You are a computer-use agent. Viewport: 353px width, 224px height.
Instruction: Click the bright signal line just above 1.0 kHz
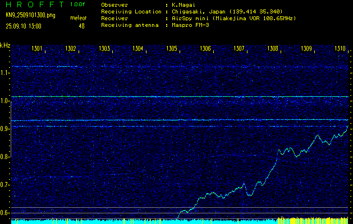180,97
